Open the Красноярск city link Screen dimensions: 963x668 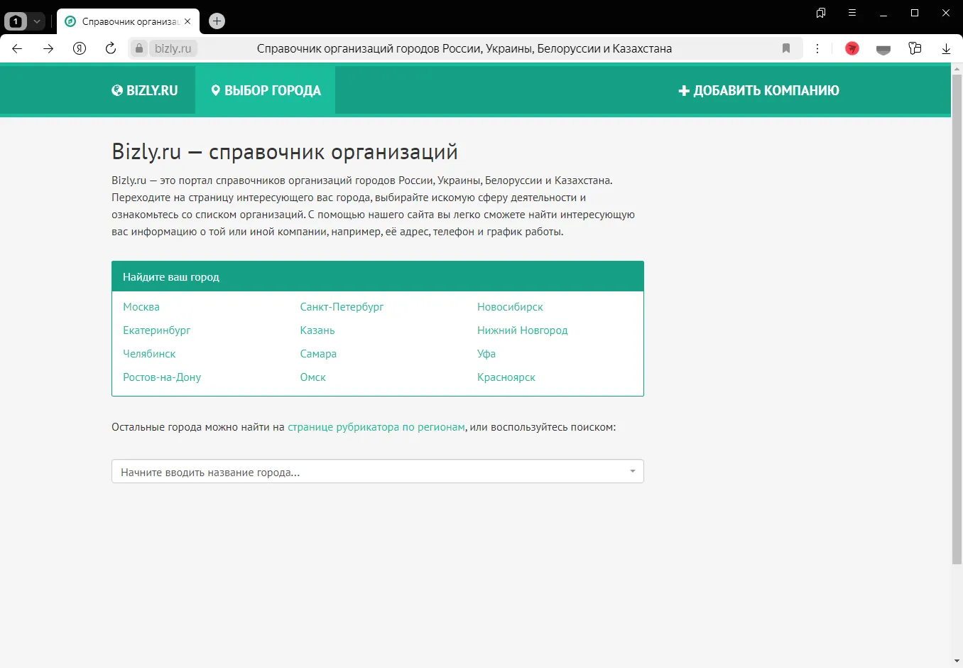506,377
